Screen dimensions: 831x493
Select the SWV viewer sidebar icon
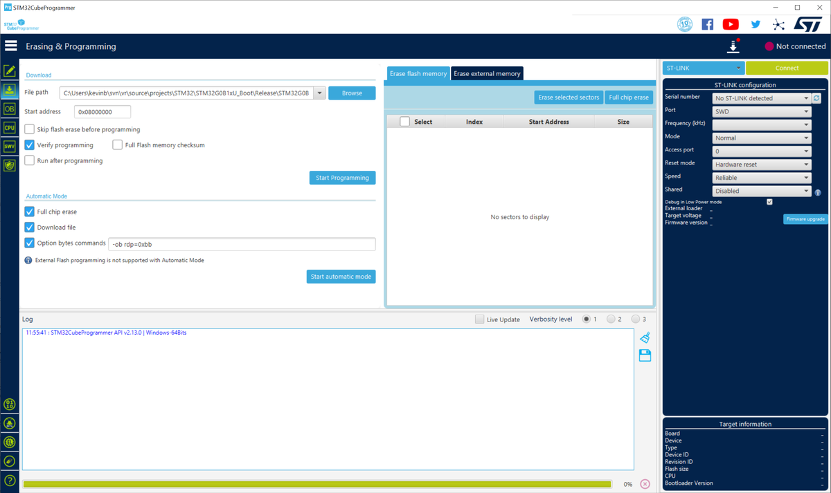[x=10, y=146]
